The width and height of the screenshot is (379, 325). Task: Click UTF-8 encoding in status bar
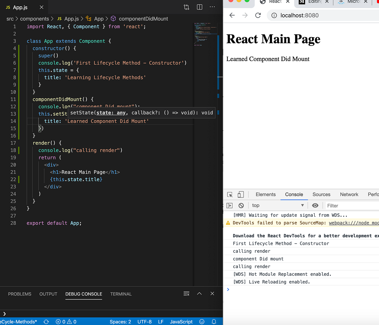point(144,322)
